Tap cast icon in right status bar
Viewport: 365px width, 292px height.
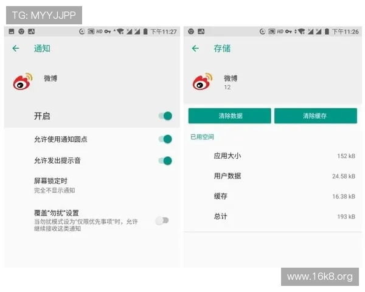(x=272, y=32)
